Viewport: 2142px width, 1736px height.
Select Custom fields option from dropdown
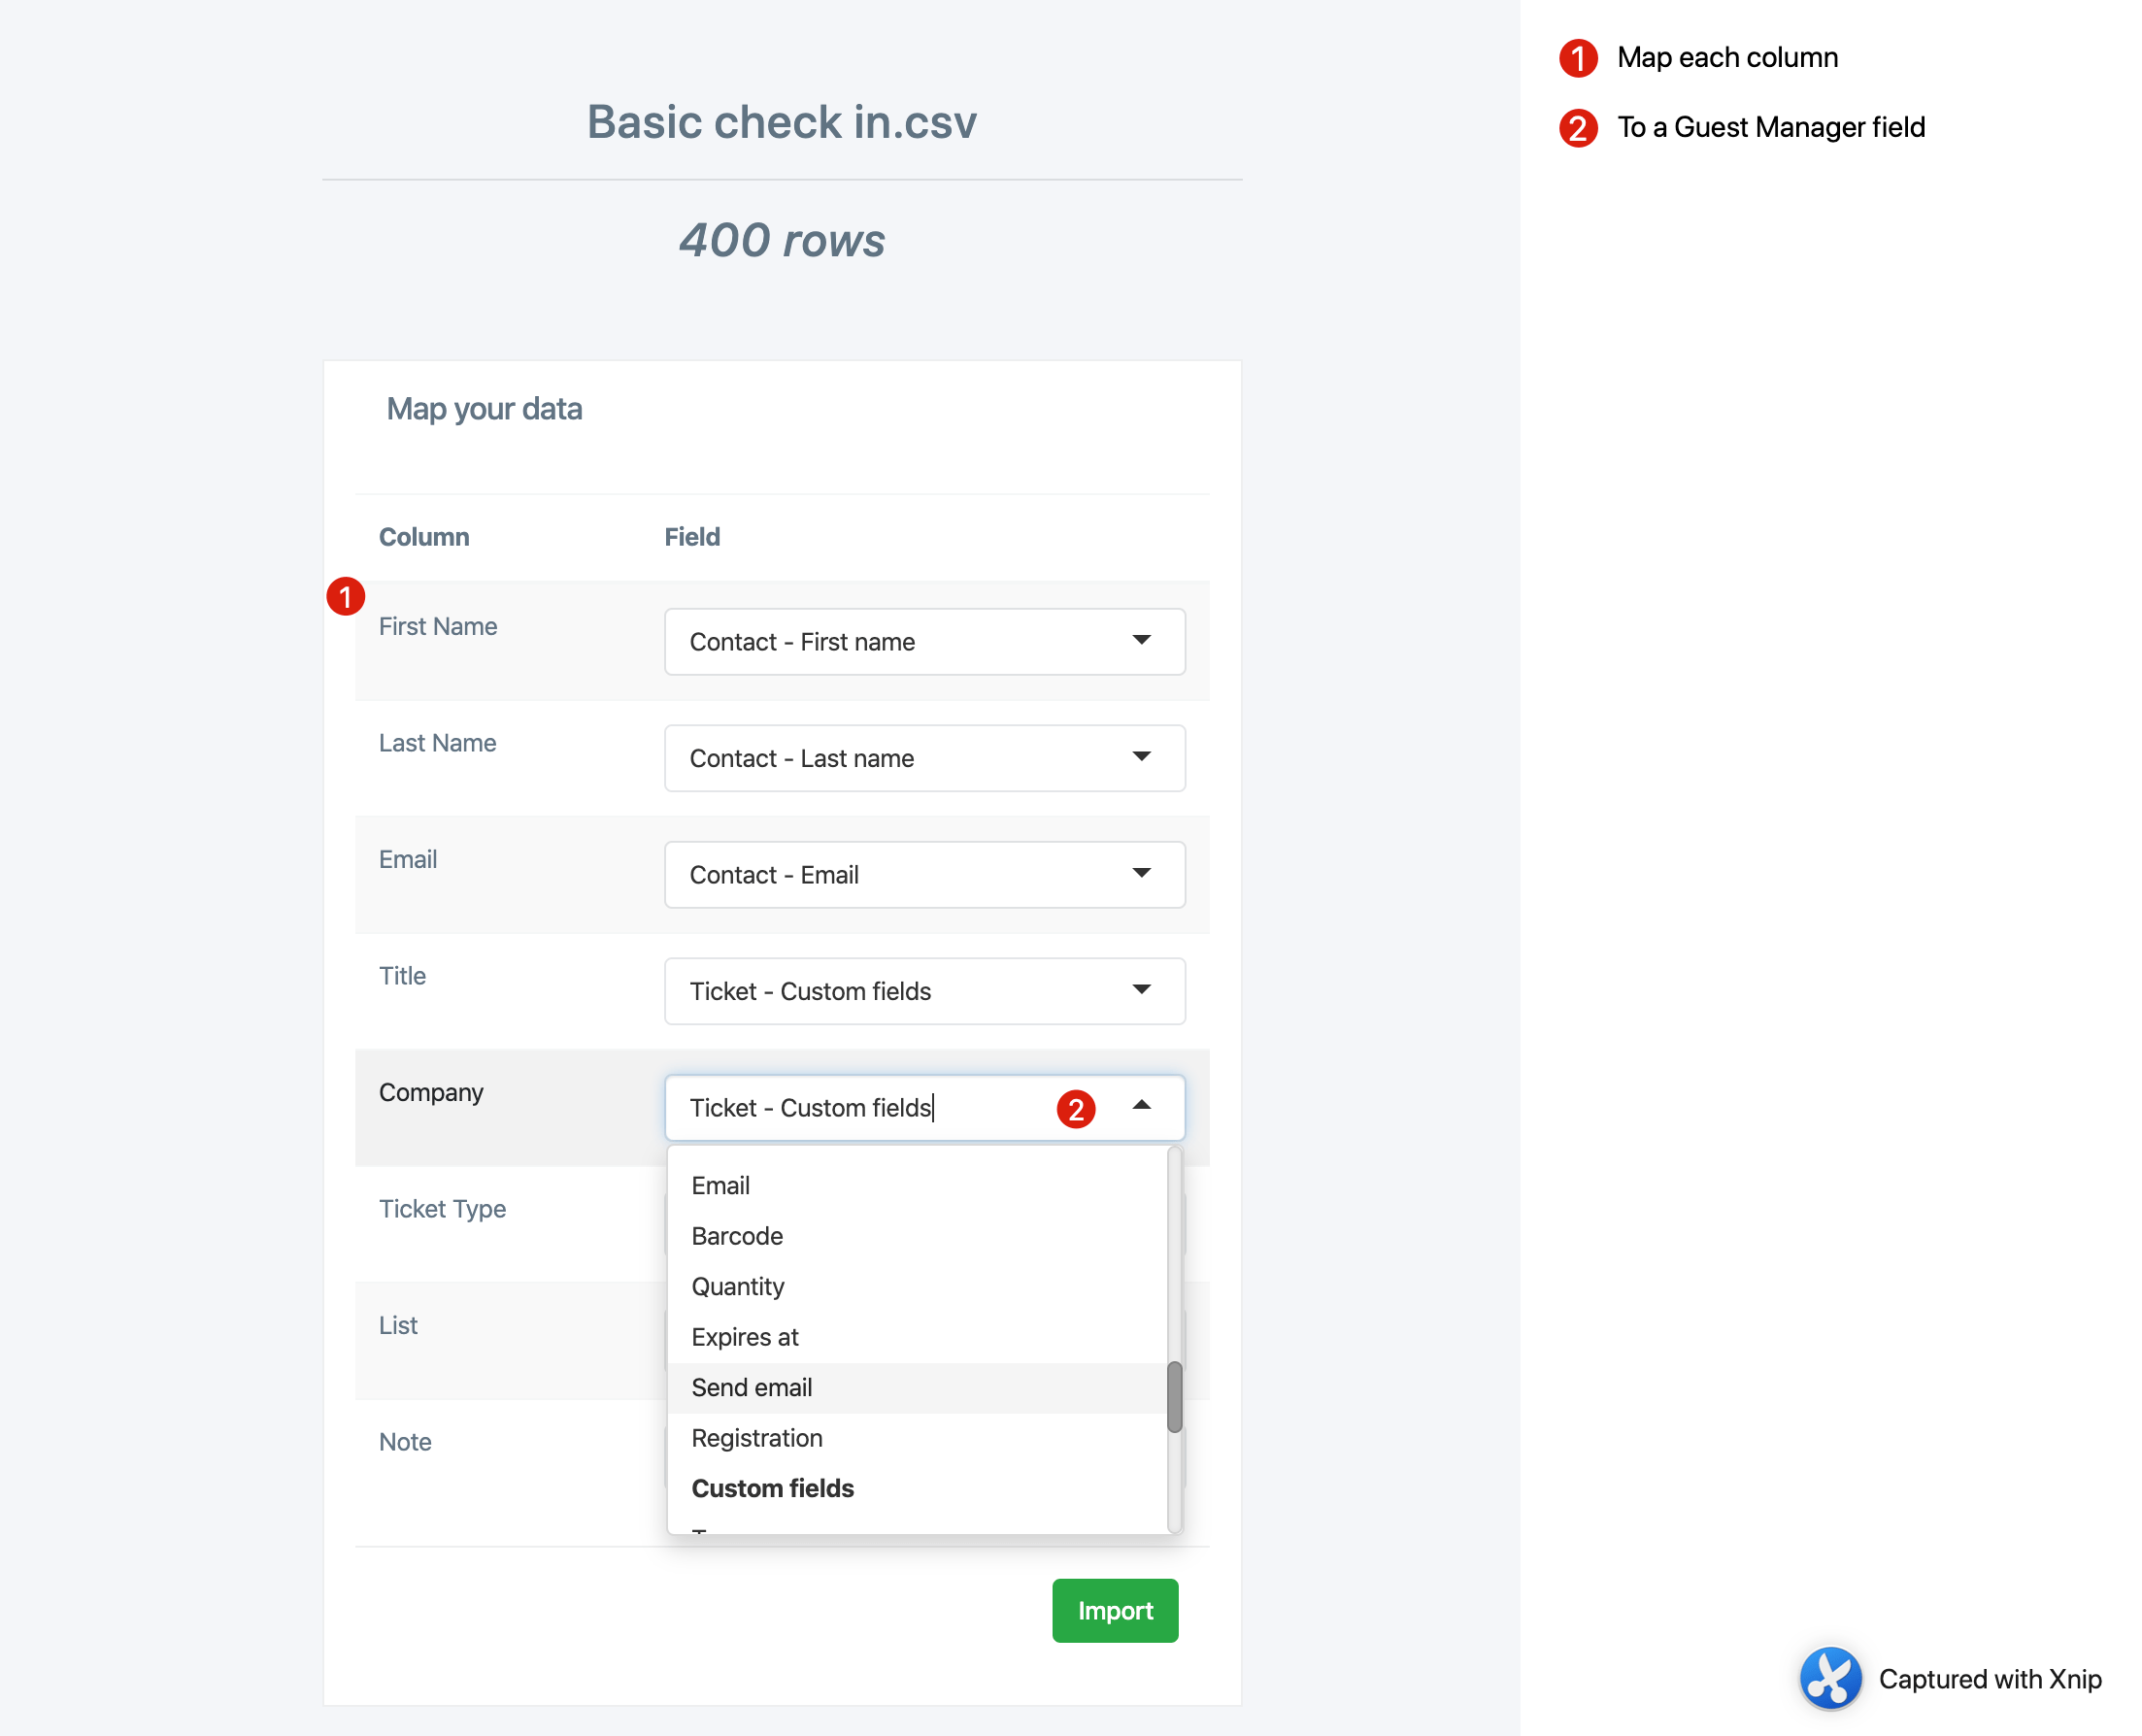pos(773,1486)
